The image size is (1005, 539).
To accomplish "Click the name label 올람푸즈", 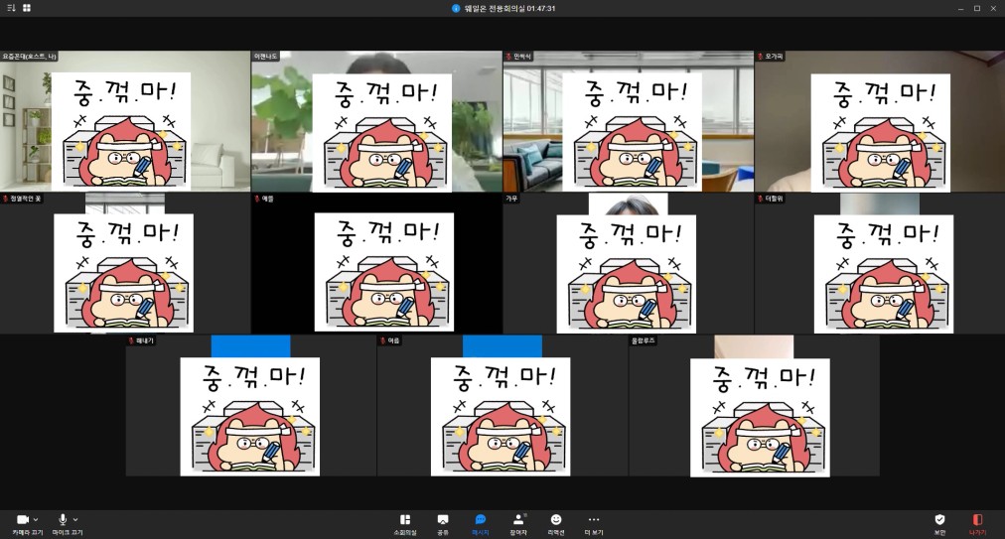I will click(x=644, y=340).
